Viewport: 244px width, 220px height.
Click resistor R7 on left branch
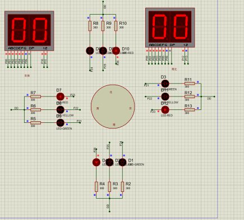(x=35, y=97)
